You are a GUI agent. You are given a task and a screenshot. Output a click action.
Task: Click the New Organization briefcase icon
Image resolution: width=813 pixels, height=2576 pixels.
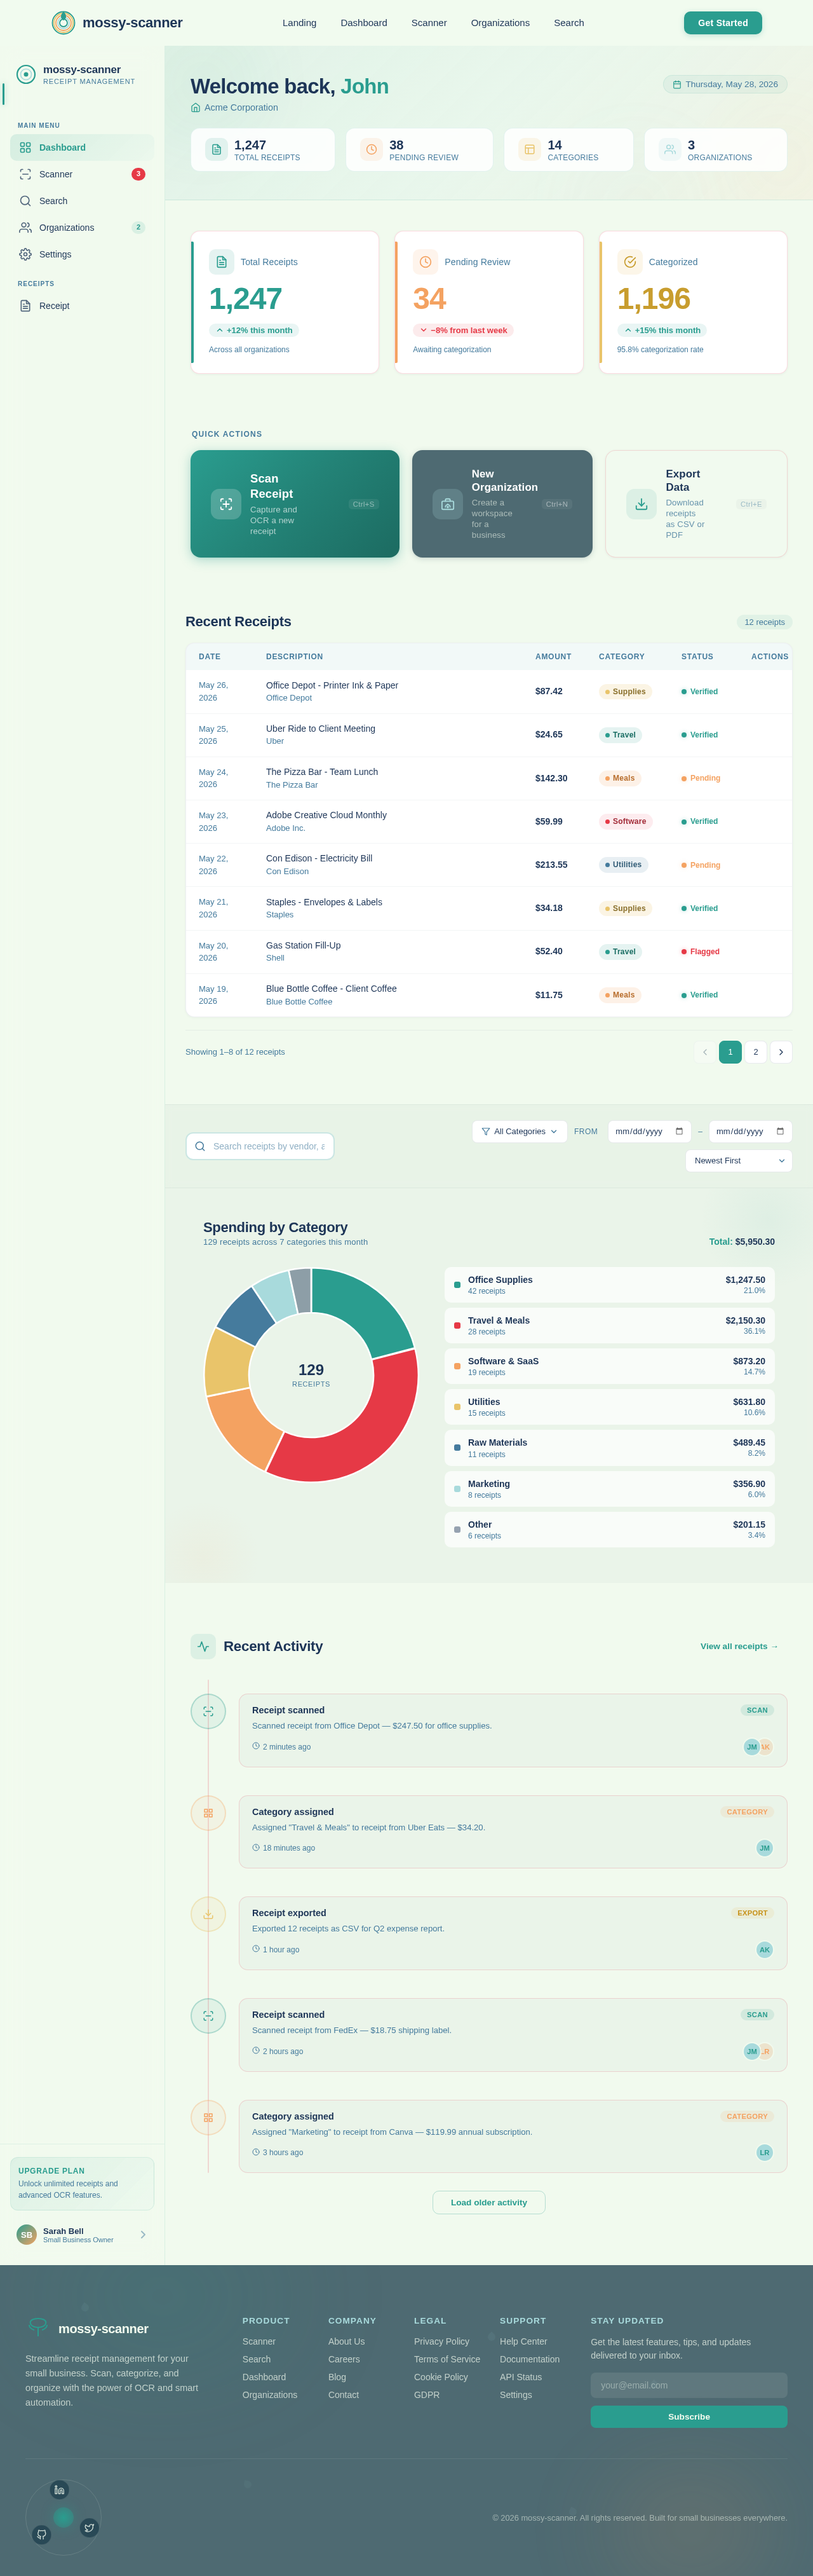coord(447,504)
